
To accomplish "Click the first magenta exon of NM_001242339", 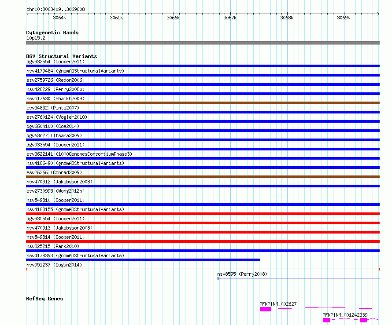I will pyautogui.click(x=326, y=320).
